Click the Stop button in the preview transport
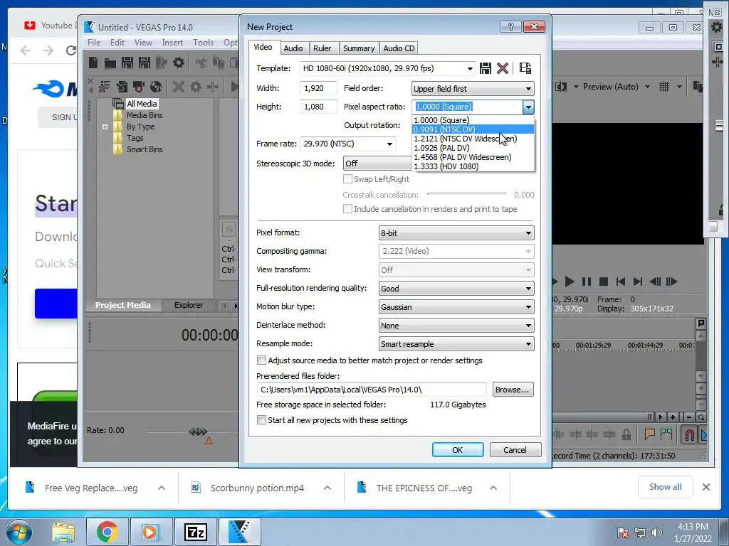 (604, 282)
